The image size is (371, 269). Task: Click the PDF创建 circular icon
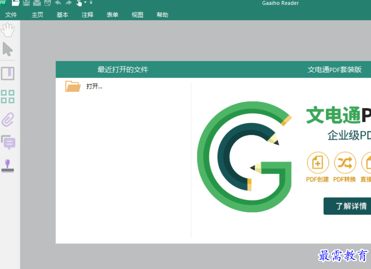click(x=318, y=163)
